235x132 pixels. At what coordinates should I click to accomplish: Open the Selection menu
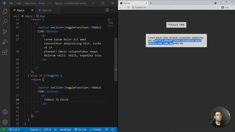(x=30, y=3)
